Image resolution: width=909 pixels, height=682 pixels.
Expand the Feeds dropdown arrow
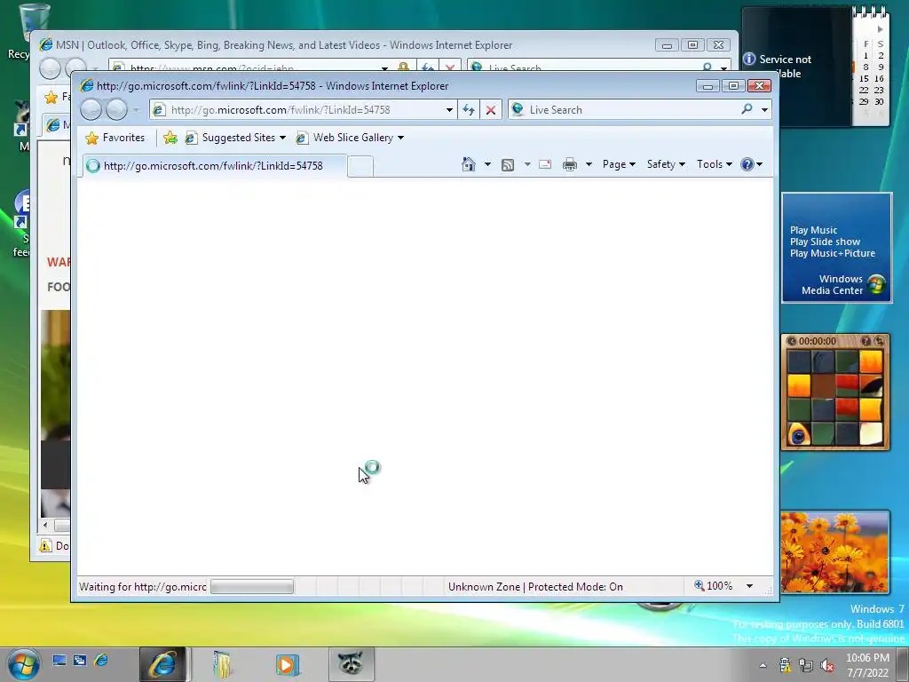pos(527,164)
